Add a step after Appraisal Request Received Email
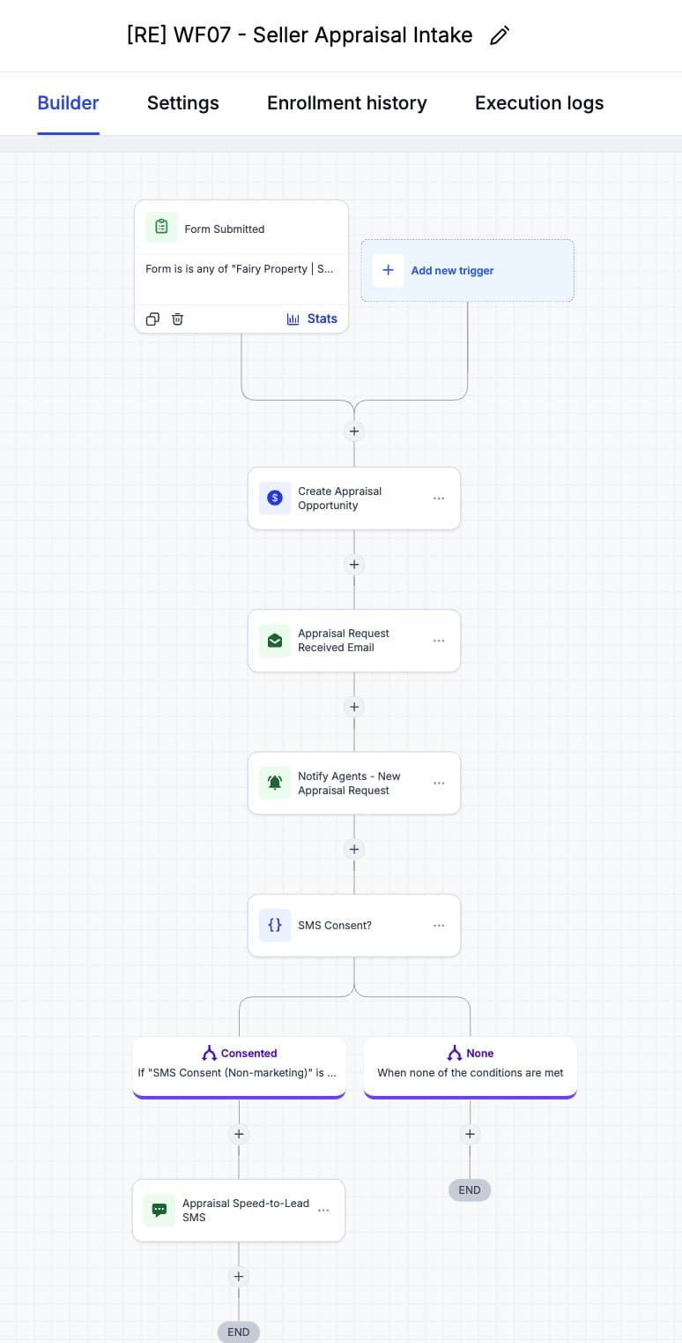 point(354,706)
